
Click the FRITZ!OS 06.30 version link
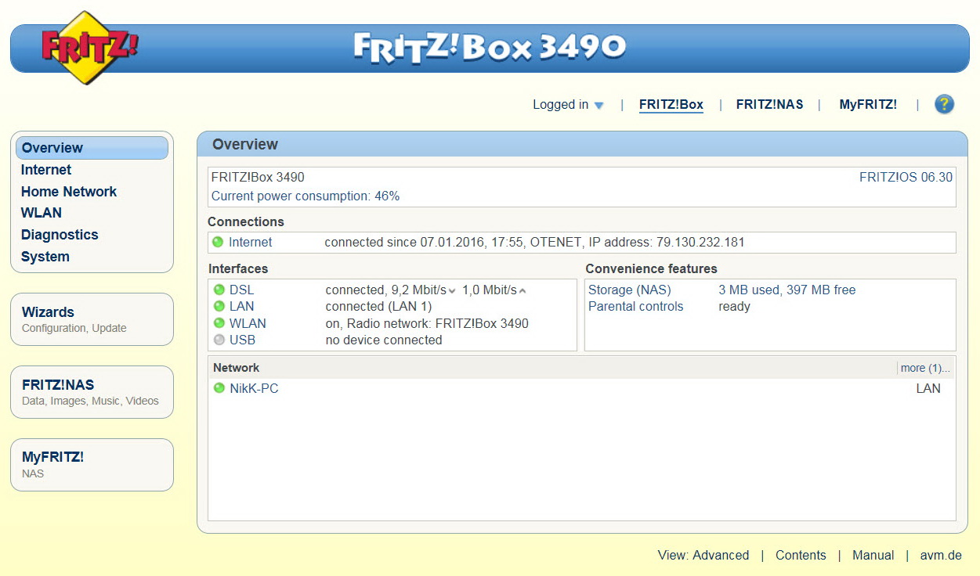point(906,177)
